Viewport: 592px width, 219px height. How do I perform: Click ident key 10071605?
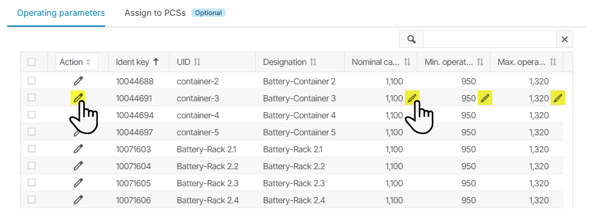[x=133, y=183]
